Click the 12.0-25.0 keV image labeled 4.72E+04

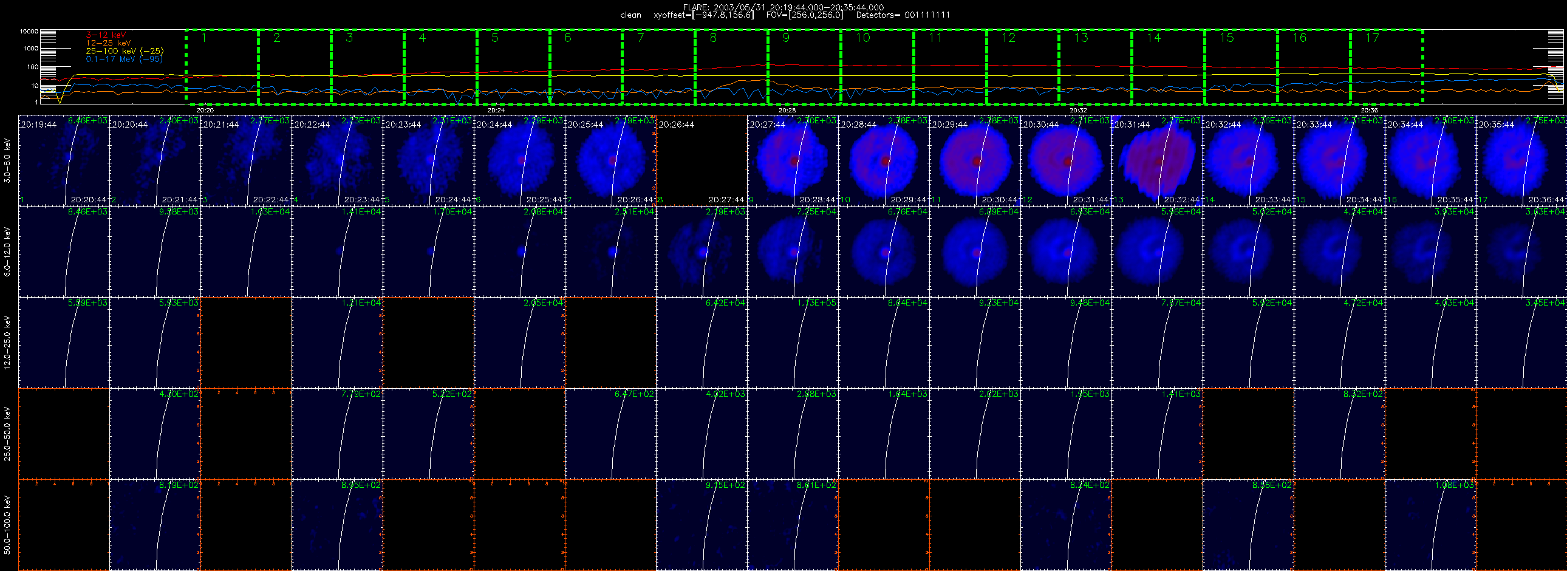click(x=1339, y=343)
